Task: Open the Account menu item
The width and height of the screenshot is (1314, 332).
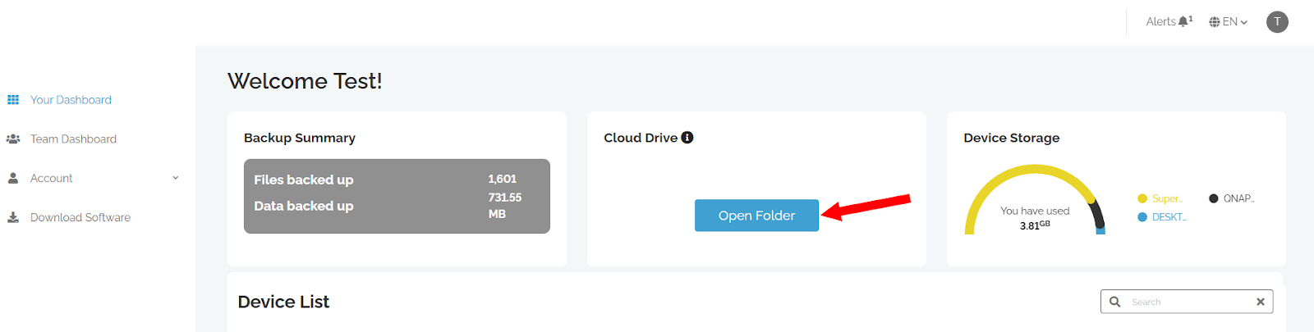Action: tap(51, 178)
